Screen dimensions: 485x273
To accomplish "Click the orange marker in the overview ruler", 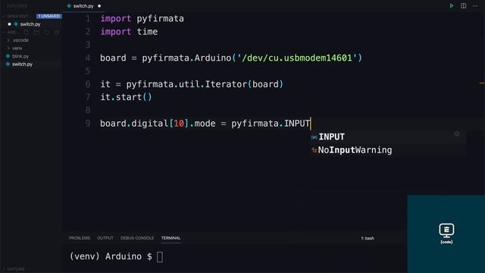I will click(482, 83).
